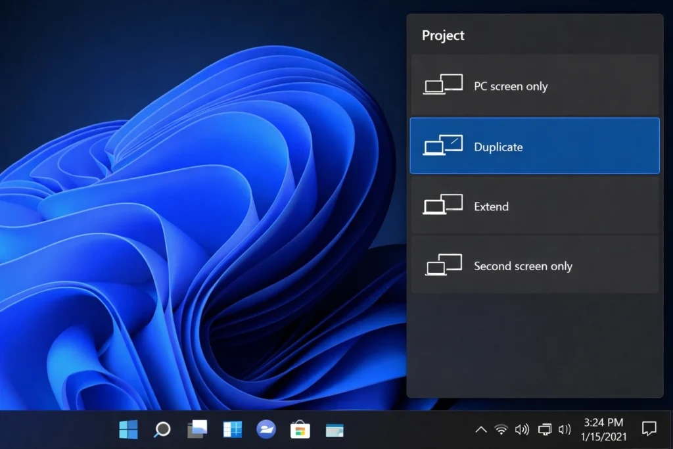Click the speaker volume icon in tray
This screenshot has width=673, height=449.
click(x=522, y=429)
